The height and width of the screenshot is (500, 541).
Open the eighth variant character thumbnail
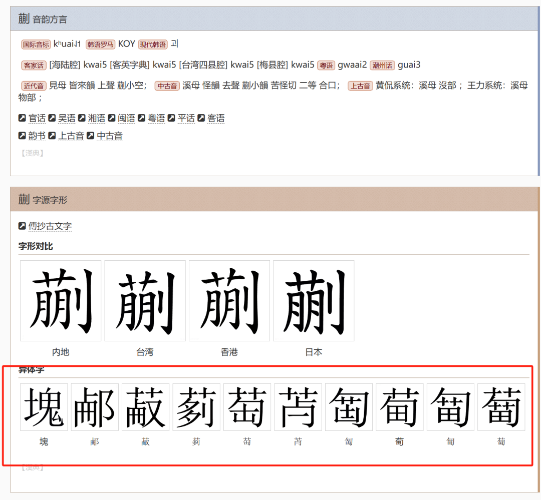400,407
